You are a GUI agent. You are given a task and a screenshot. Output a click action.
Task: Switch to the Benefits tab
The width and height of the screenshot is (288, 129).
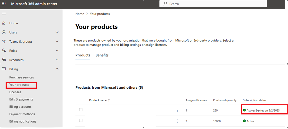click(102, 55)
